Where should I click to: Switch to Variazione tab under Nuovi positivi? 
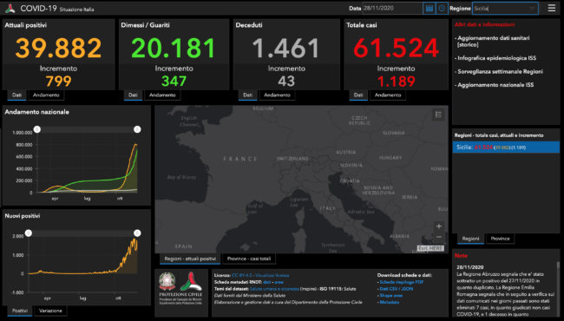click(50, 311)
